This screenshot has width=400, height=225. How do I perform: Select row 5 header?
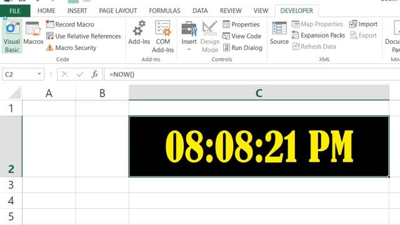pyautogui.click(x=11, y=216)
